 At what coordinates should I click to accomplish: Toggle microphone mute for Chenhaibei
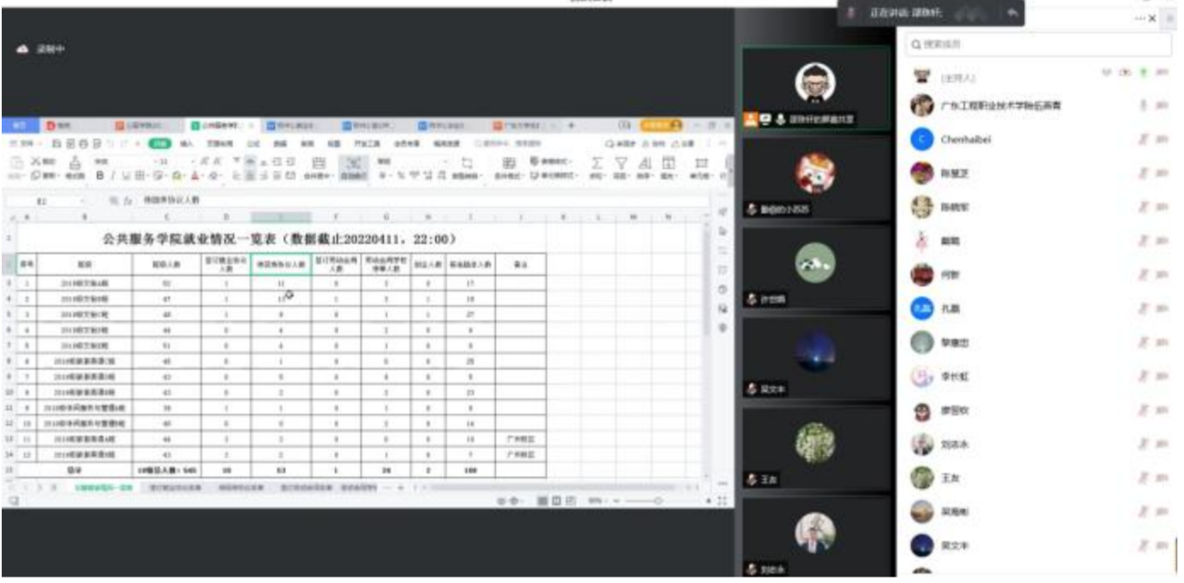coord(1143,140)
